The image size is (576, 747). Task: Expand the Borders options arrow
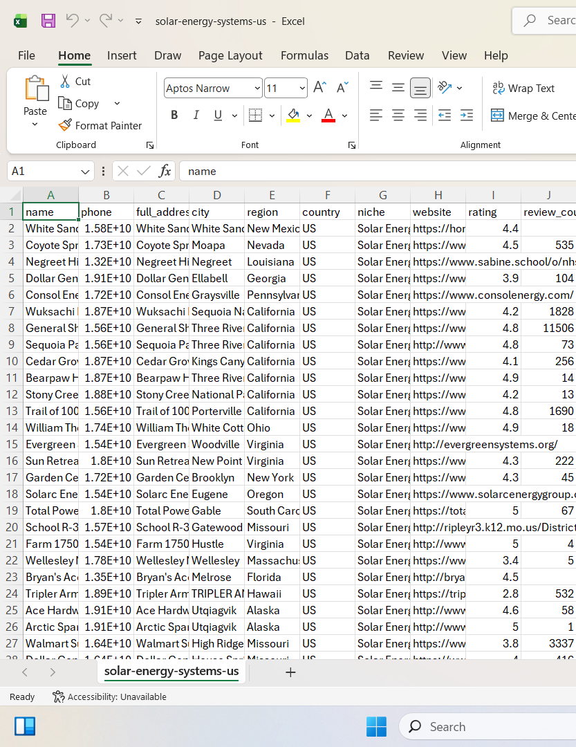[272, 116]
